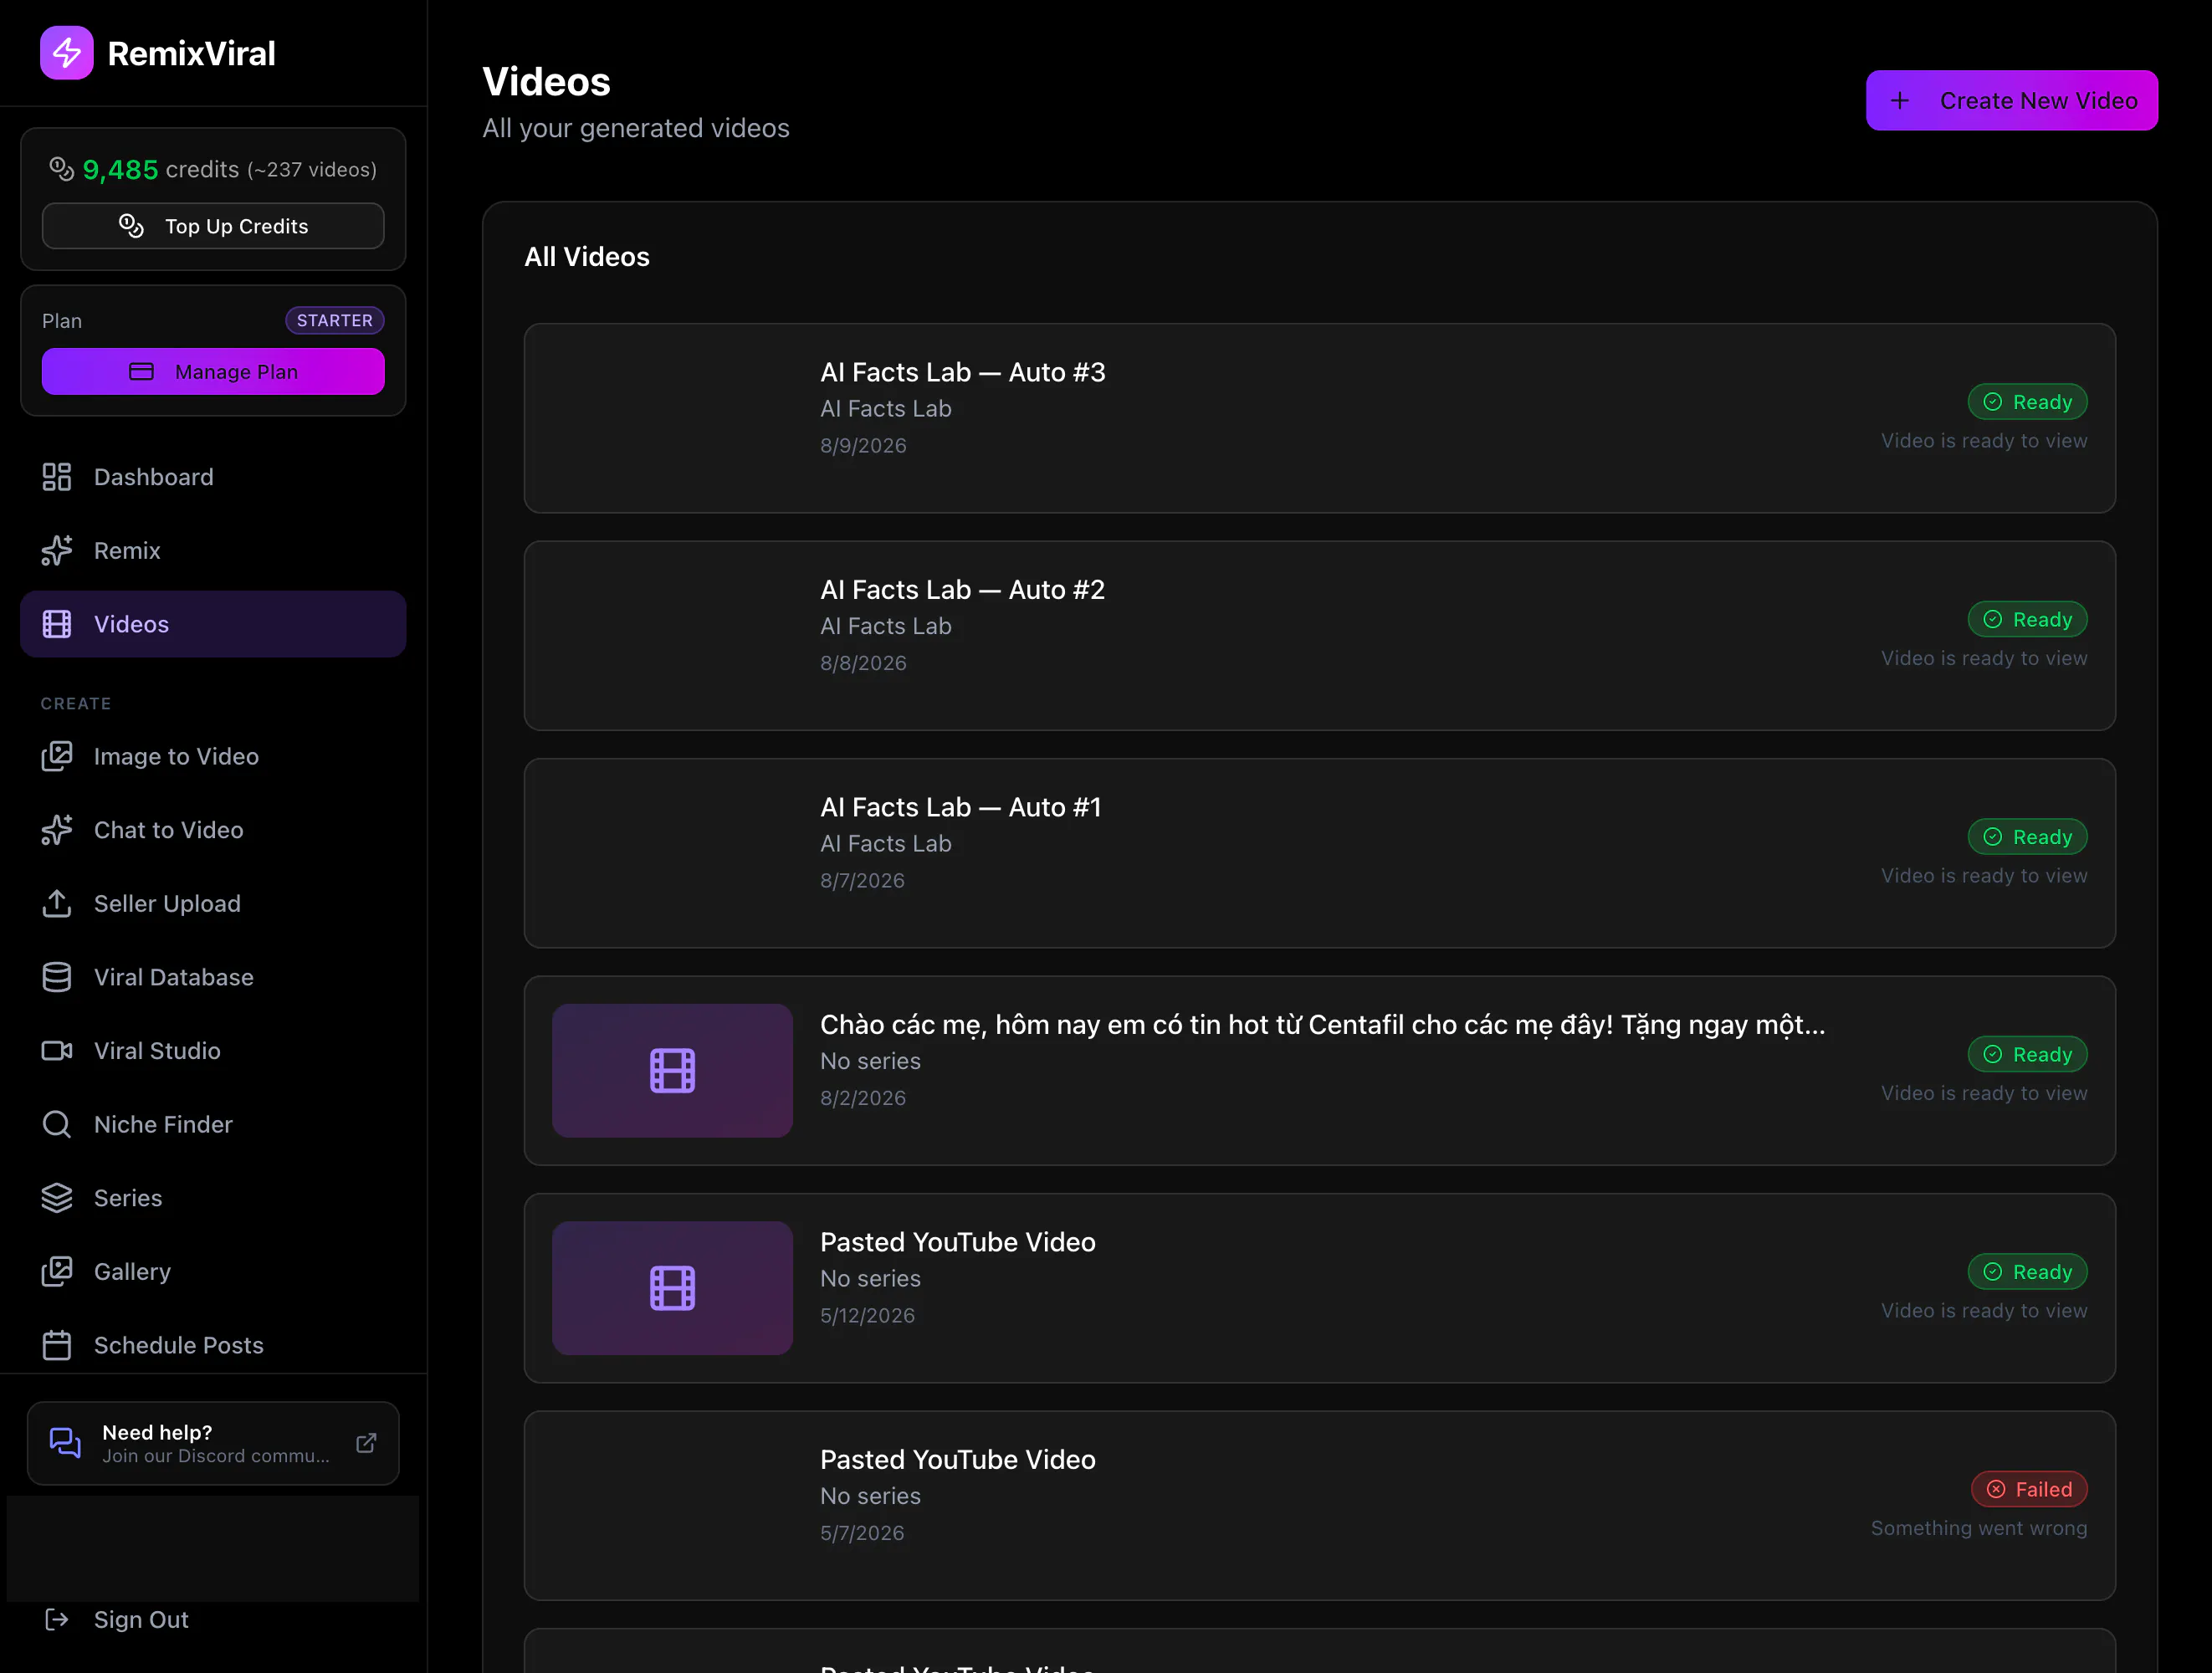Screen dimensions: 2212x1673
Task: Open the Niche Finder tool
Action: tap(213, 1124)
